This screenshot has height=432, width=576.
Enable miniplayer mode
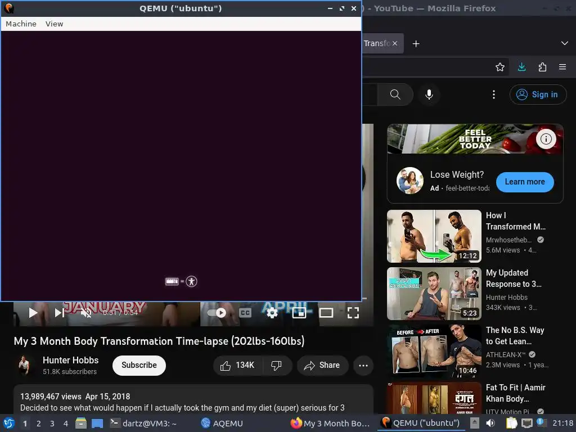pyautogui.click(x=299, y=313)
